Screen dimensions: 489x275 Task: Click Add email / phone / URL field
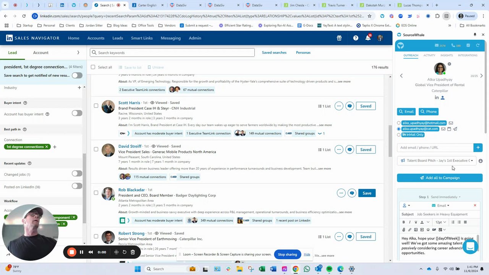(x=436, y=147)
